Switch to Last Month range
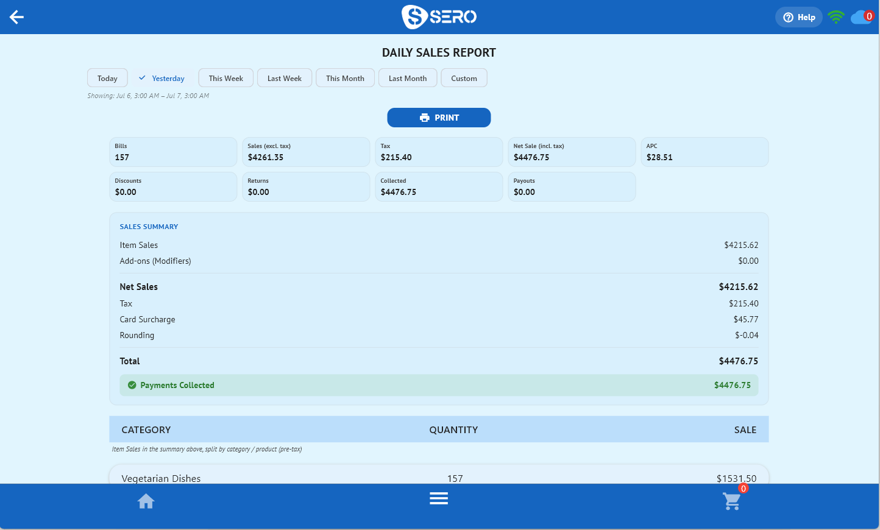880x530 pixels. pos(408,78)
